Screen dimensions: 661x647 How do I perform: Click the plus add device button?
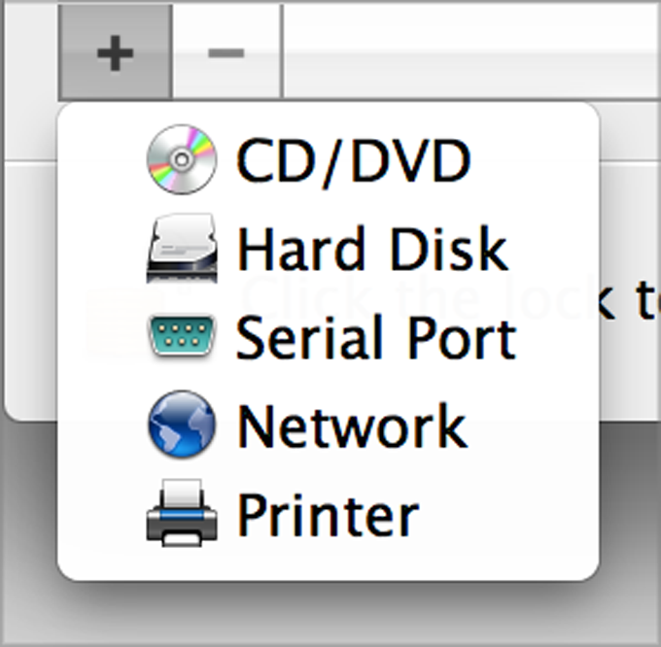pyautogui.click(x=115, y=53)
